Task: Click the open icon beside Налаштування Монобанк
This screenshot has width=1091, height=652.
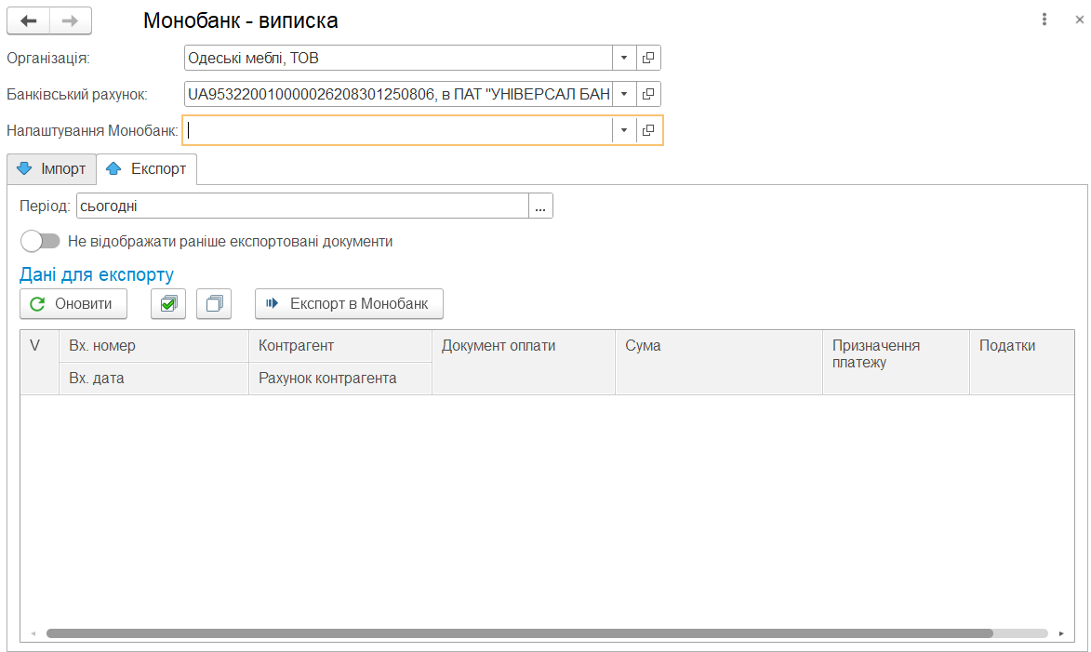Action: [649, 130]
